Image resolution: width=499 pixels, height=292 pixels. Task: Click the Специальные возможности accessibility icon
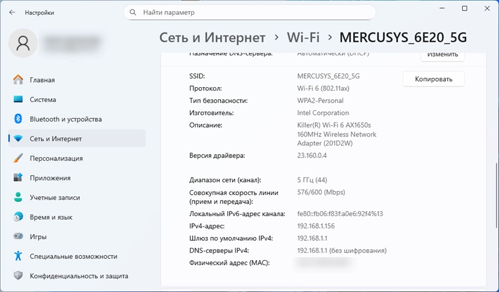point(18,256)
